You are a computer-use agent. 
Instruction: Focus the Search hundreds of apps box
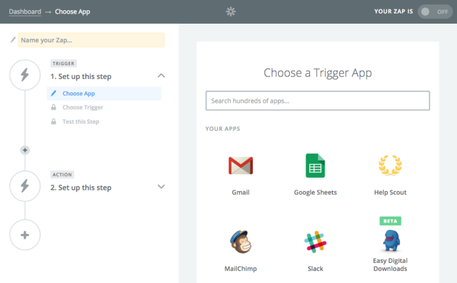click(317, 101)
